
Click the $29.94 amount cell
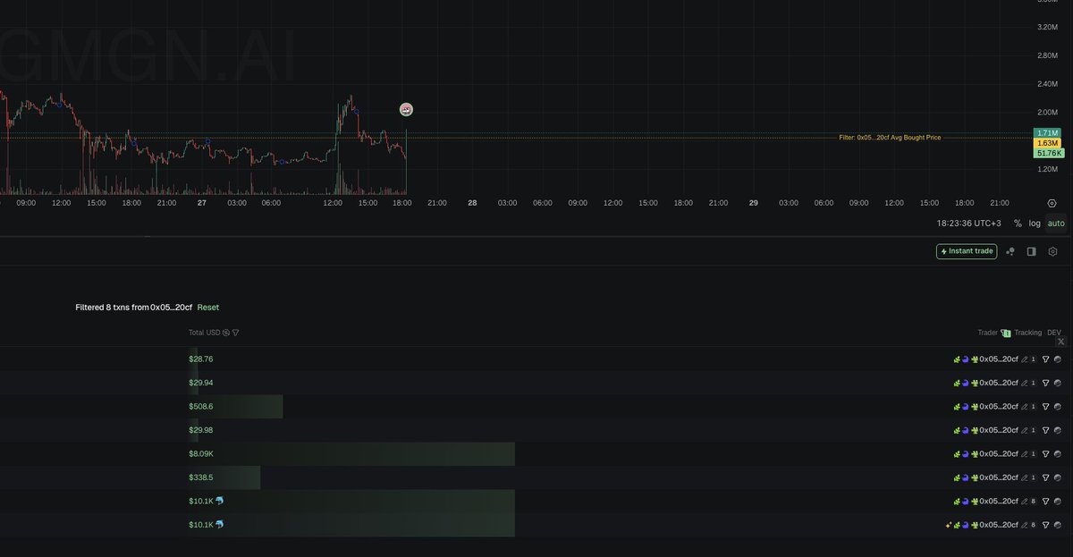pyautogui.click(x=201, y=383)
